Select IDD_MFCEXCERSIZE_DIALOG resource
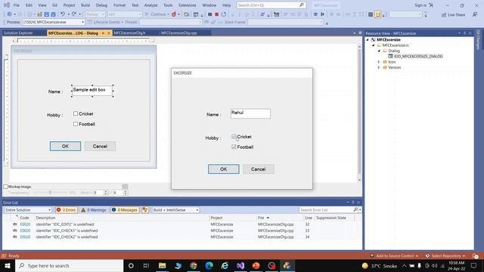The height and width of the screenshot is (272, 484). pyautogui.click(x=418, y=57)
